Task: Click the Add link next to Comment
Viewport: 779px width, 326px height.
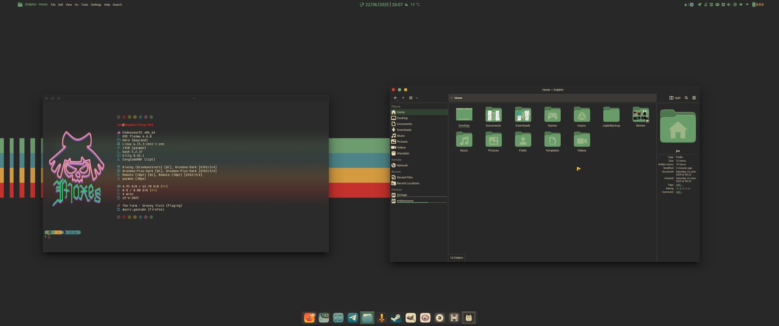Action: (x=678, y=192)
